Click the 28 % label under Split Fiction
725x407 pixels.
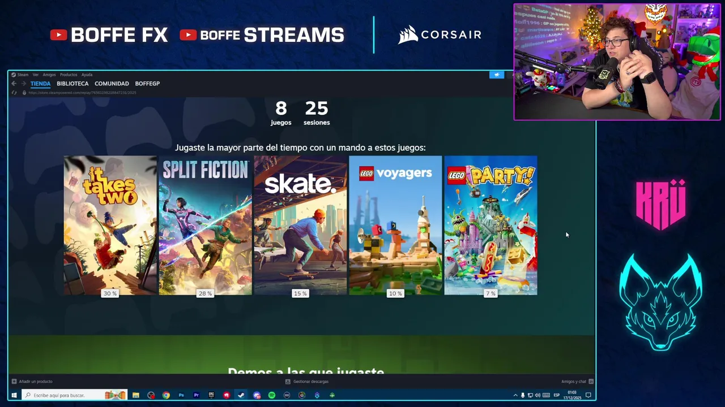205,293
